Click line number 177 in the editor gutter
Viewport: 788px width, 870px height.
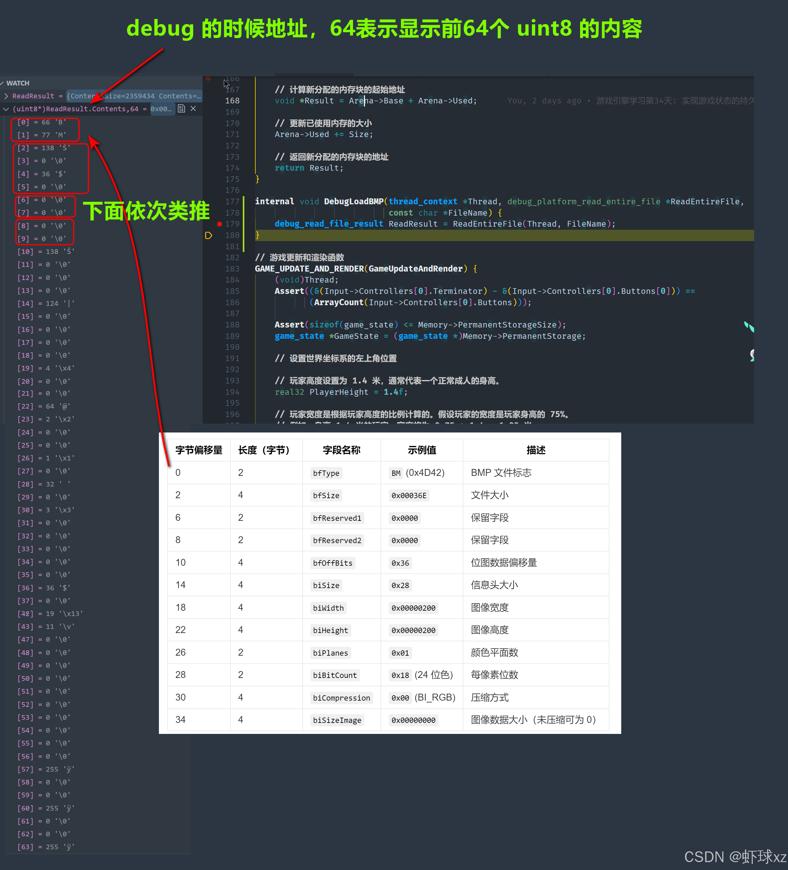[232, 201]
